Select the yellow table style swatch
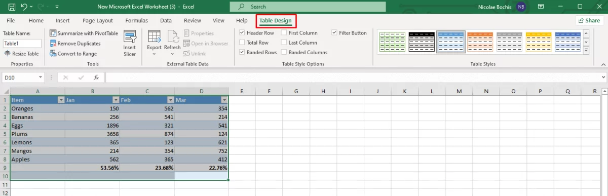Screen dimensions: 608x196 coord(538,42)
